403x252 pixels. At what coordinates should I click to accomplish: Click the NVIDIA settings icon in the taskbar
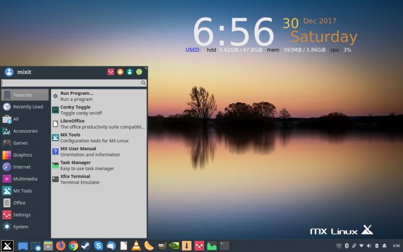pos(174,245)
